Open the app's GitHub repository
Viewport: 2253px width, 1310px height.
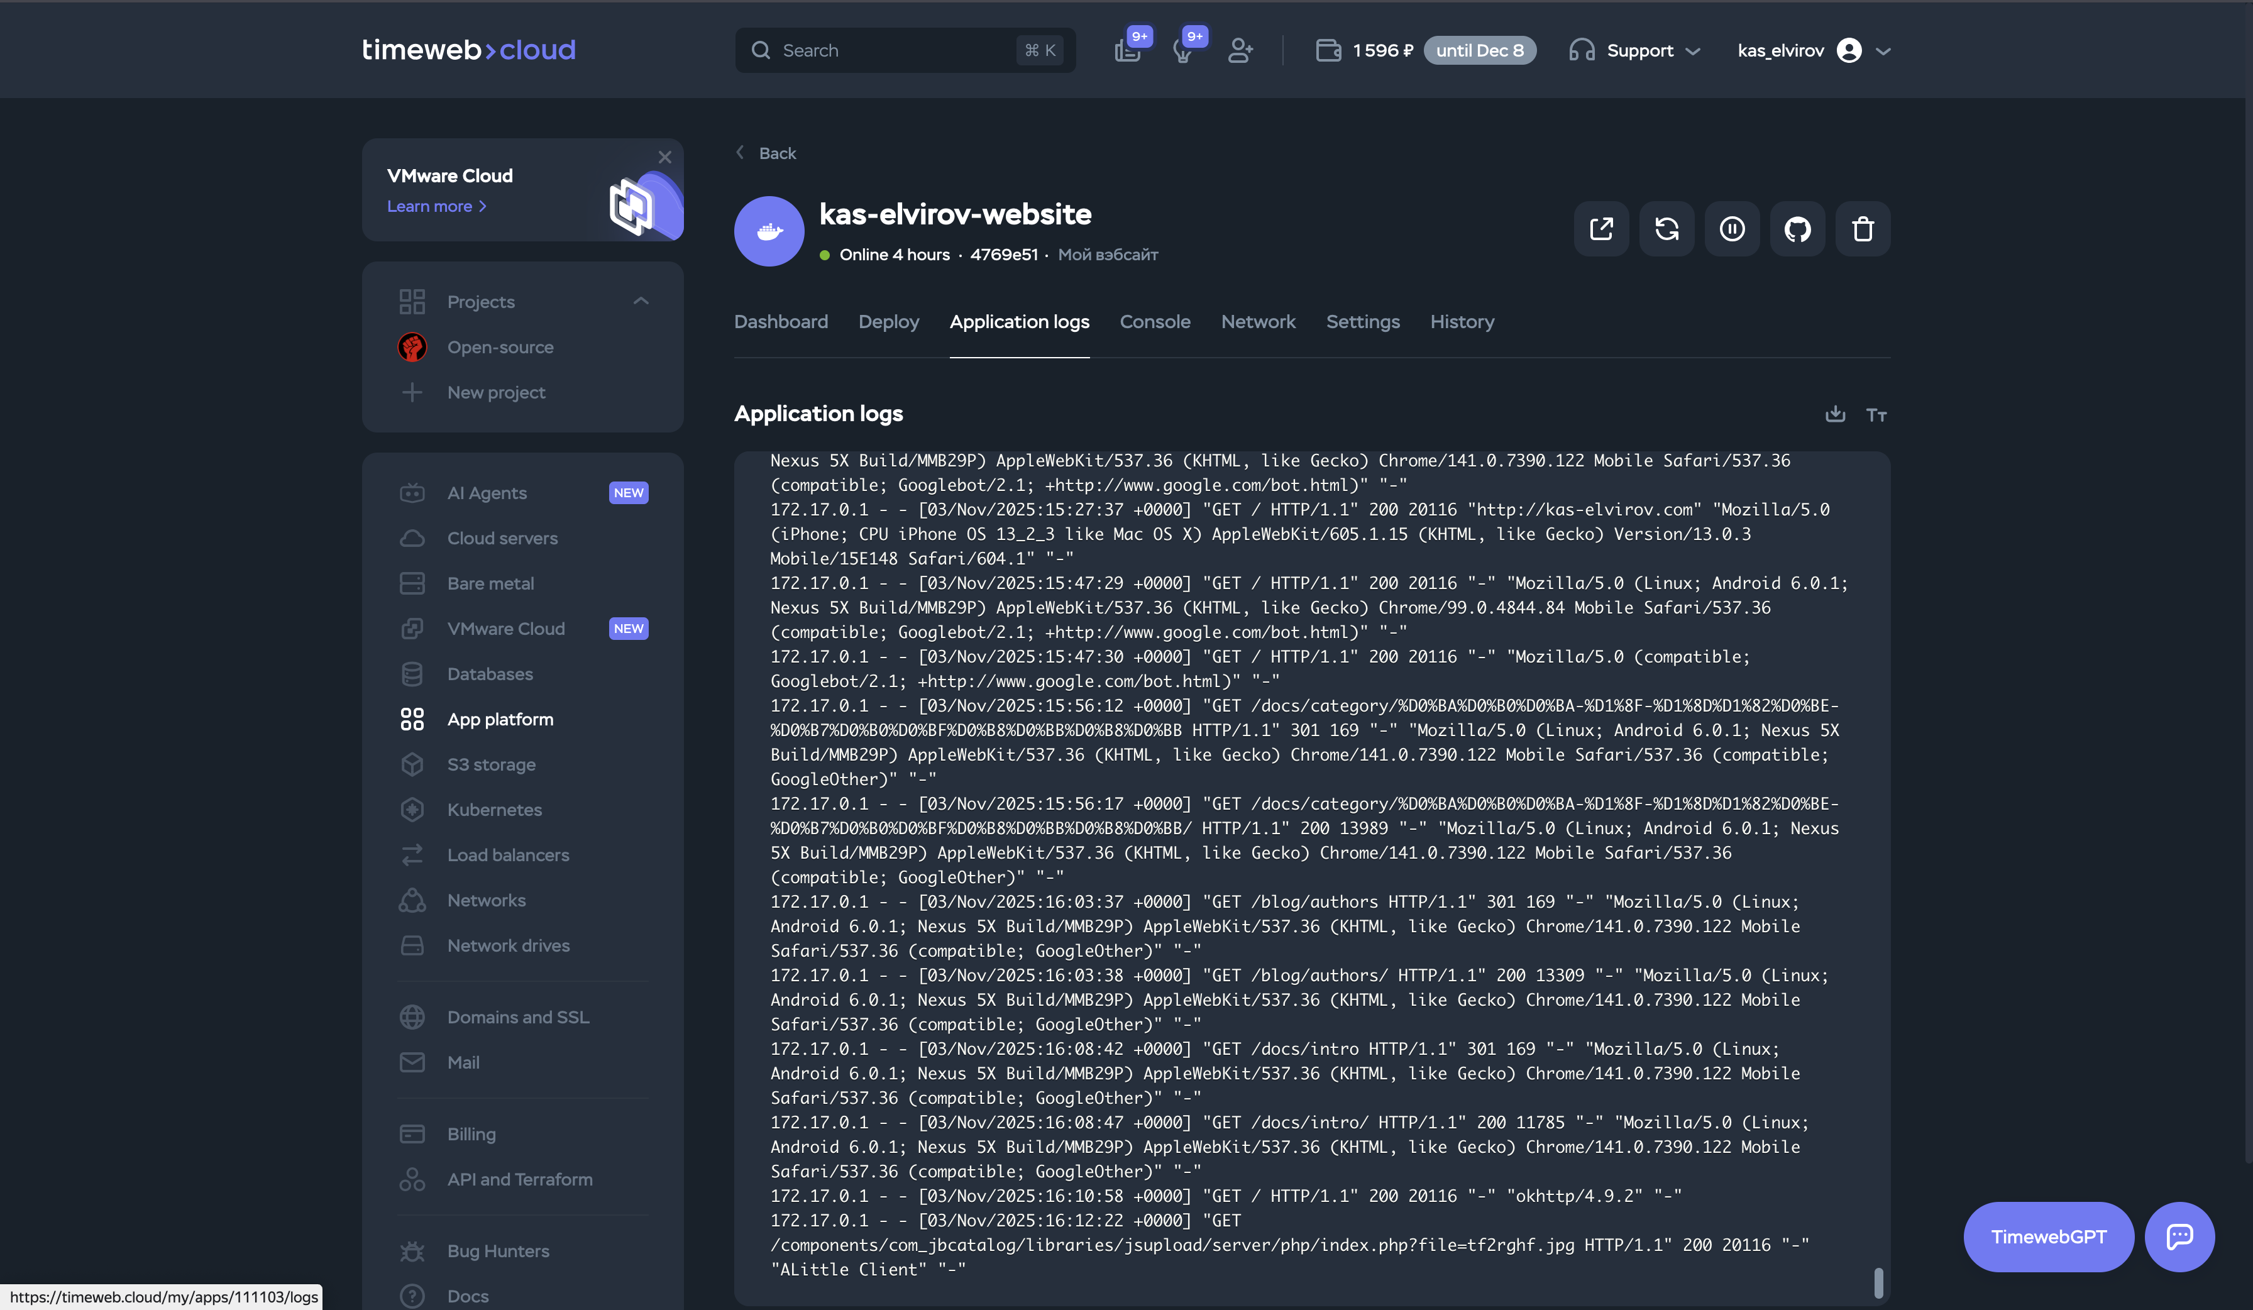[1797, 229]
